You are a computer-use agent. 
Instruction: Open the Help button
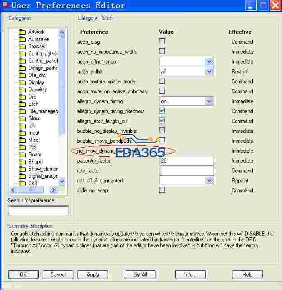pyautogui.click(x=247, y=275)
